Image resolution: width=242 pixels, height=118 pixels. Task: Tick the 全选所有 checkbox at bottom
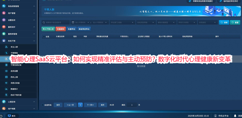click(x=43, y=105)
